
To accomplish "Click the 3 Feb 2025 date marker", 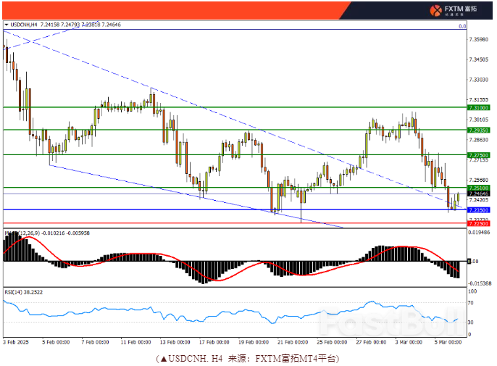I will click(x=16, y=341).
